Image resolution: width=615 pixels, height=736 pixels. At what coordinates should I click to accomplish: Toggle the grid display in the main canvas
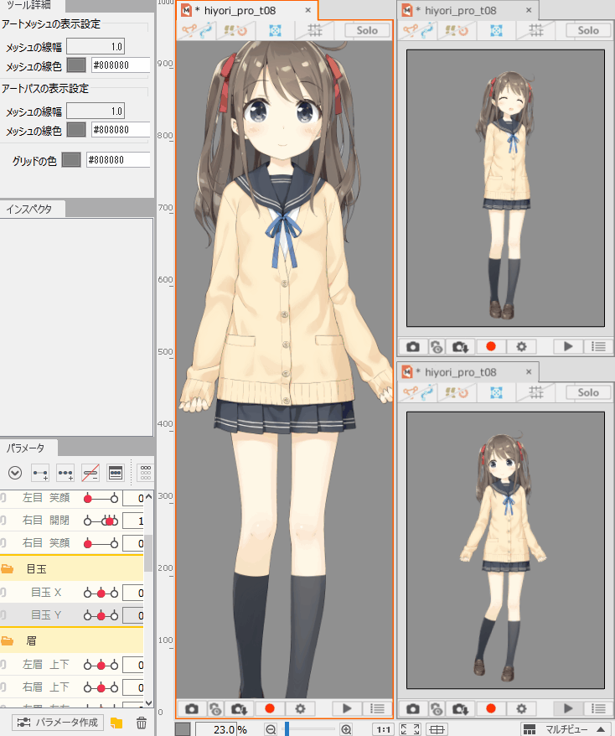coord(316,30)
